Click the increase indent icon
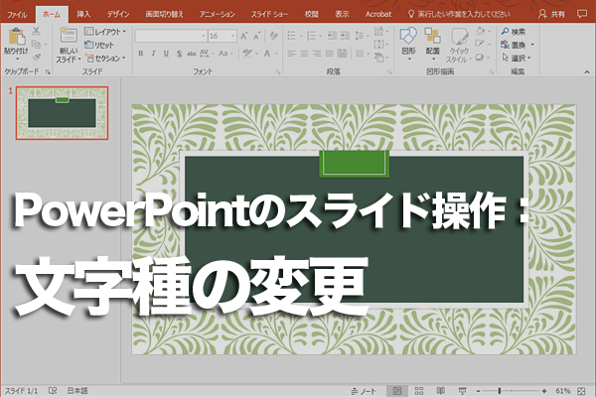Screen dimensions: 596x397 tap(345, 36)
